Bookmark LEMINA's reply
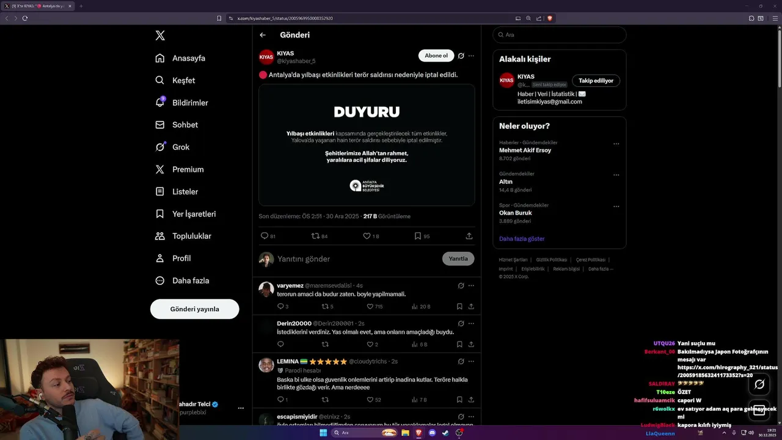 point(459,400)
